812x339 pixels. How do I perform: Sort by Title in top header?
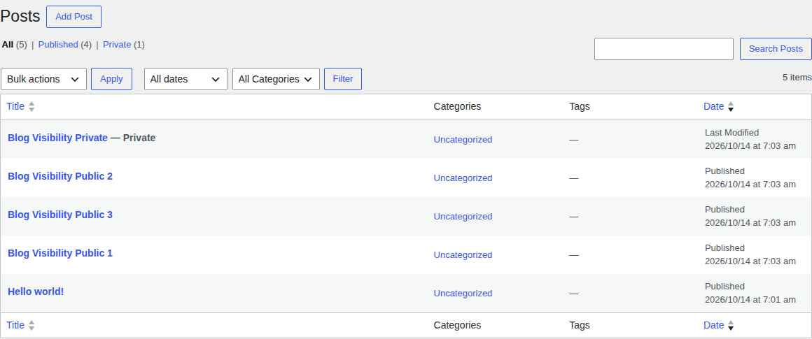click(15, 106)
